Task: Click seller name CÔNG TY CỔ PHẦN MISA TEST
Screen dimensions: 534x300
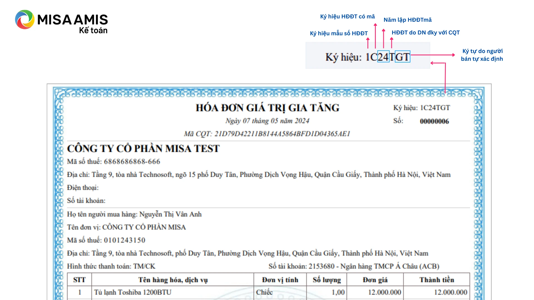Action: tap(143, 149)
